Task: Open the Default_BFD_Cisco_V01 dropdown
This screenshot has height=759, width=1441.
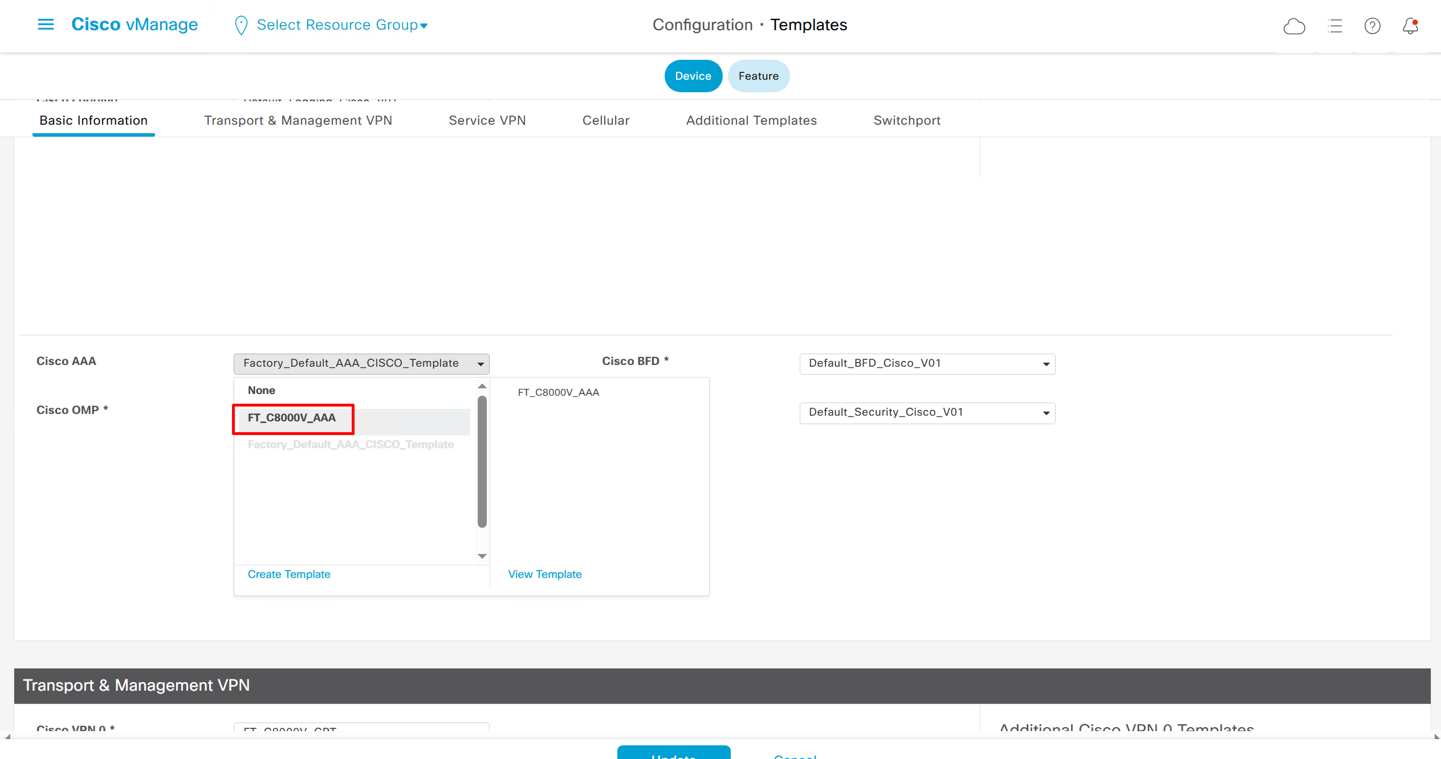Action: tap(927, 363)
